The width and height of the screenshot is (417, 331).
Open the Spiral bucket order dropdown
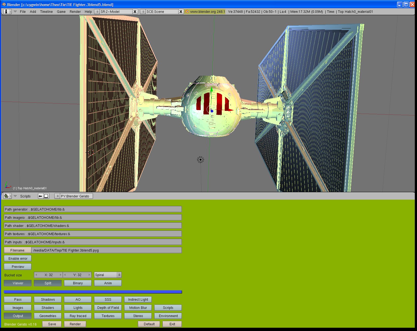(108, 275)
